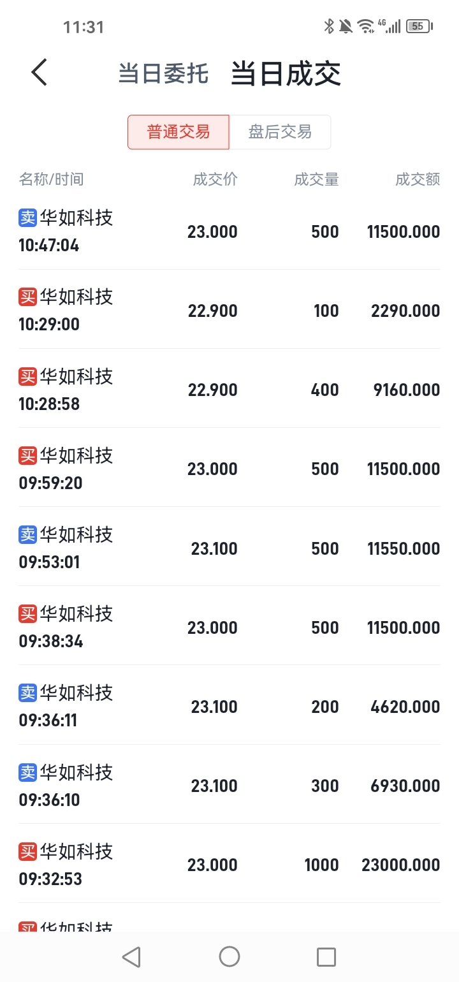The image size is (459, 982).
Task: Tap the battery indicator in the status bar
Action: [419, 26]
